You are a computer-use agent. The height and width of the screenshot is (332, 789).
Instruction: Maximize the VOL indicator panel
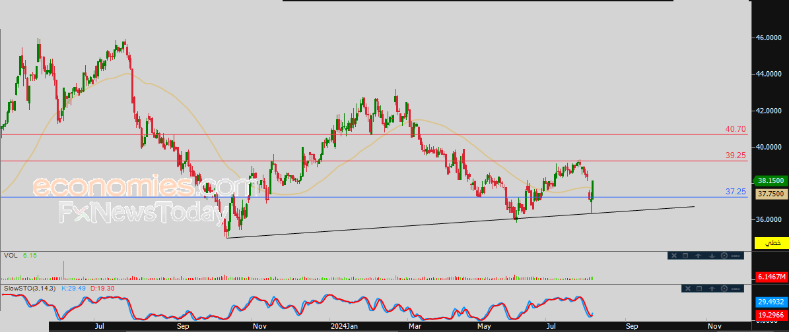point(685,256)
